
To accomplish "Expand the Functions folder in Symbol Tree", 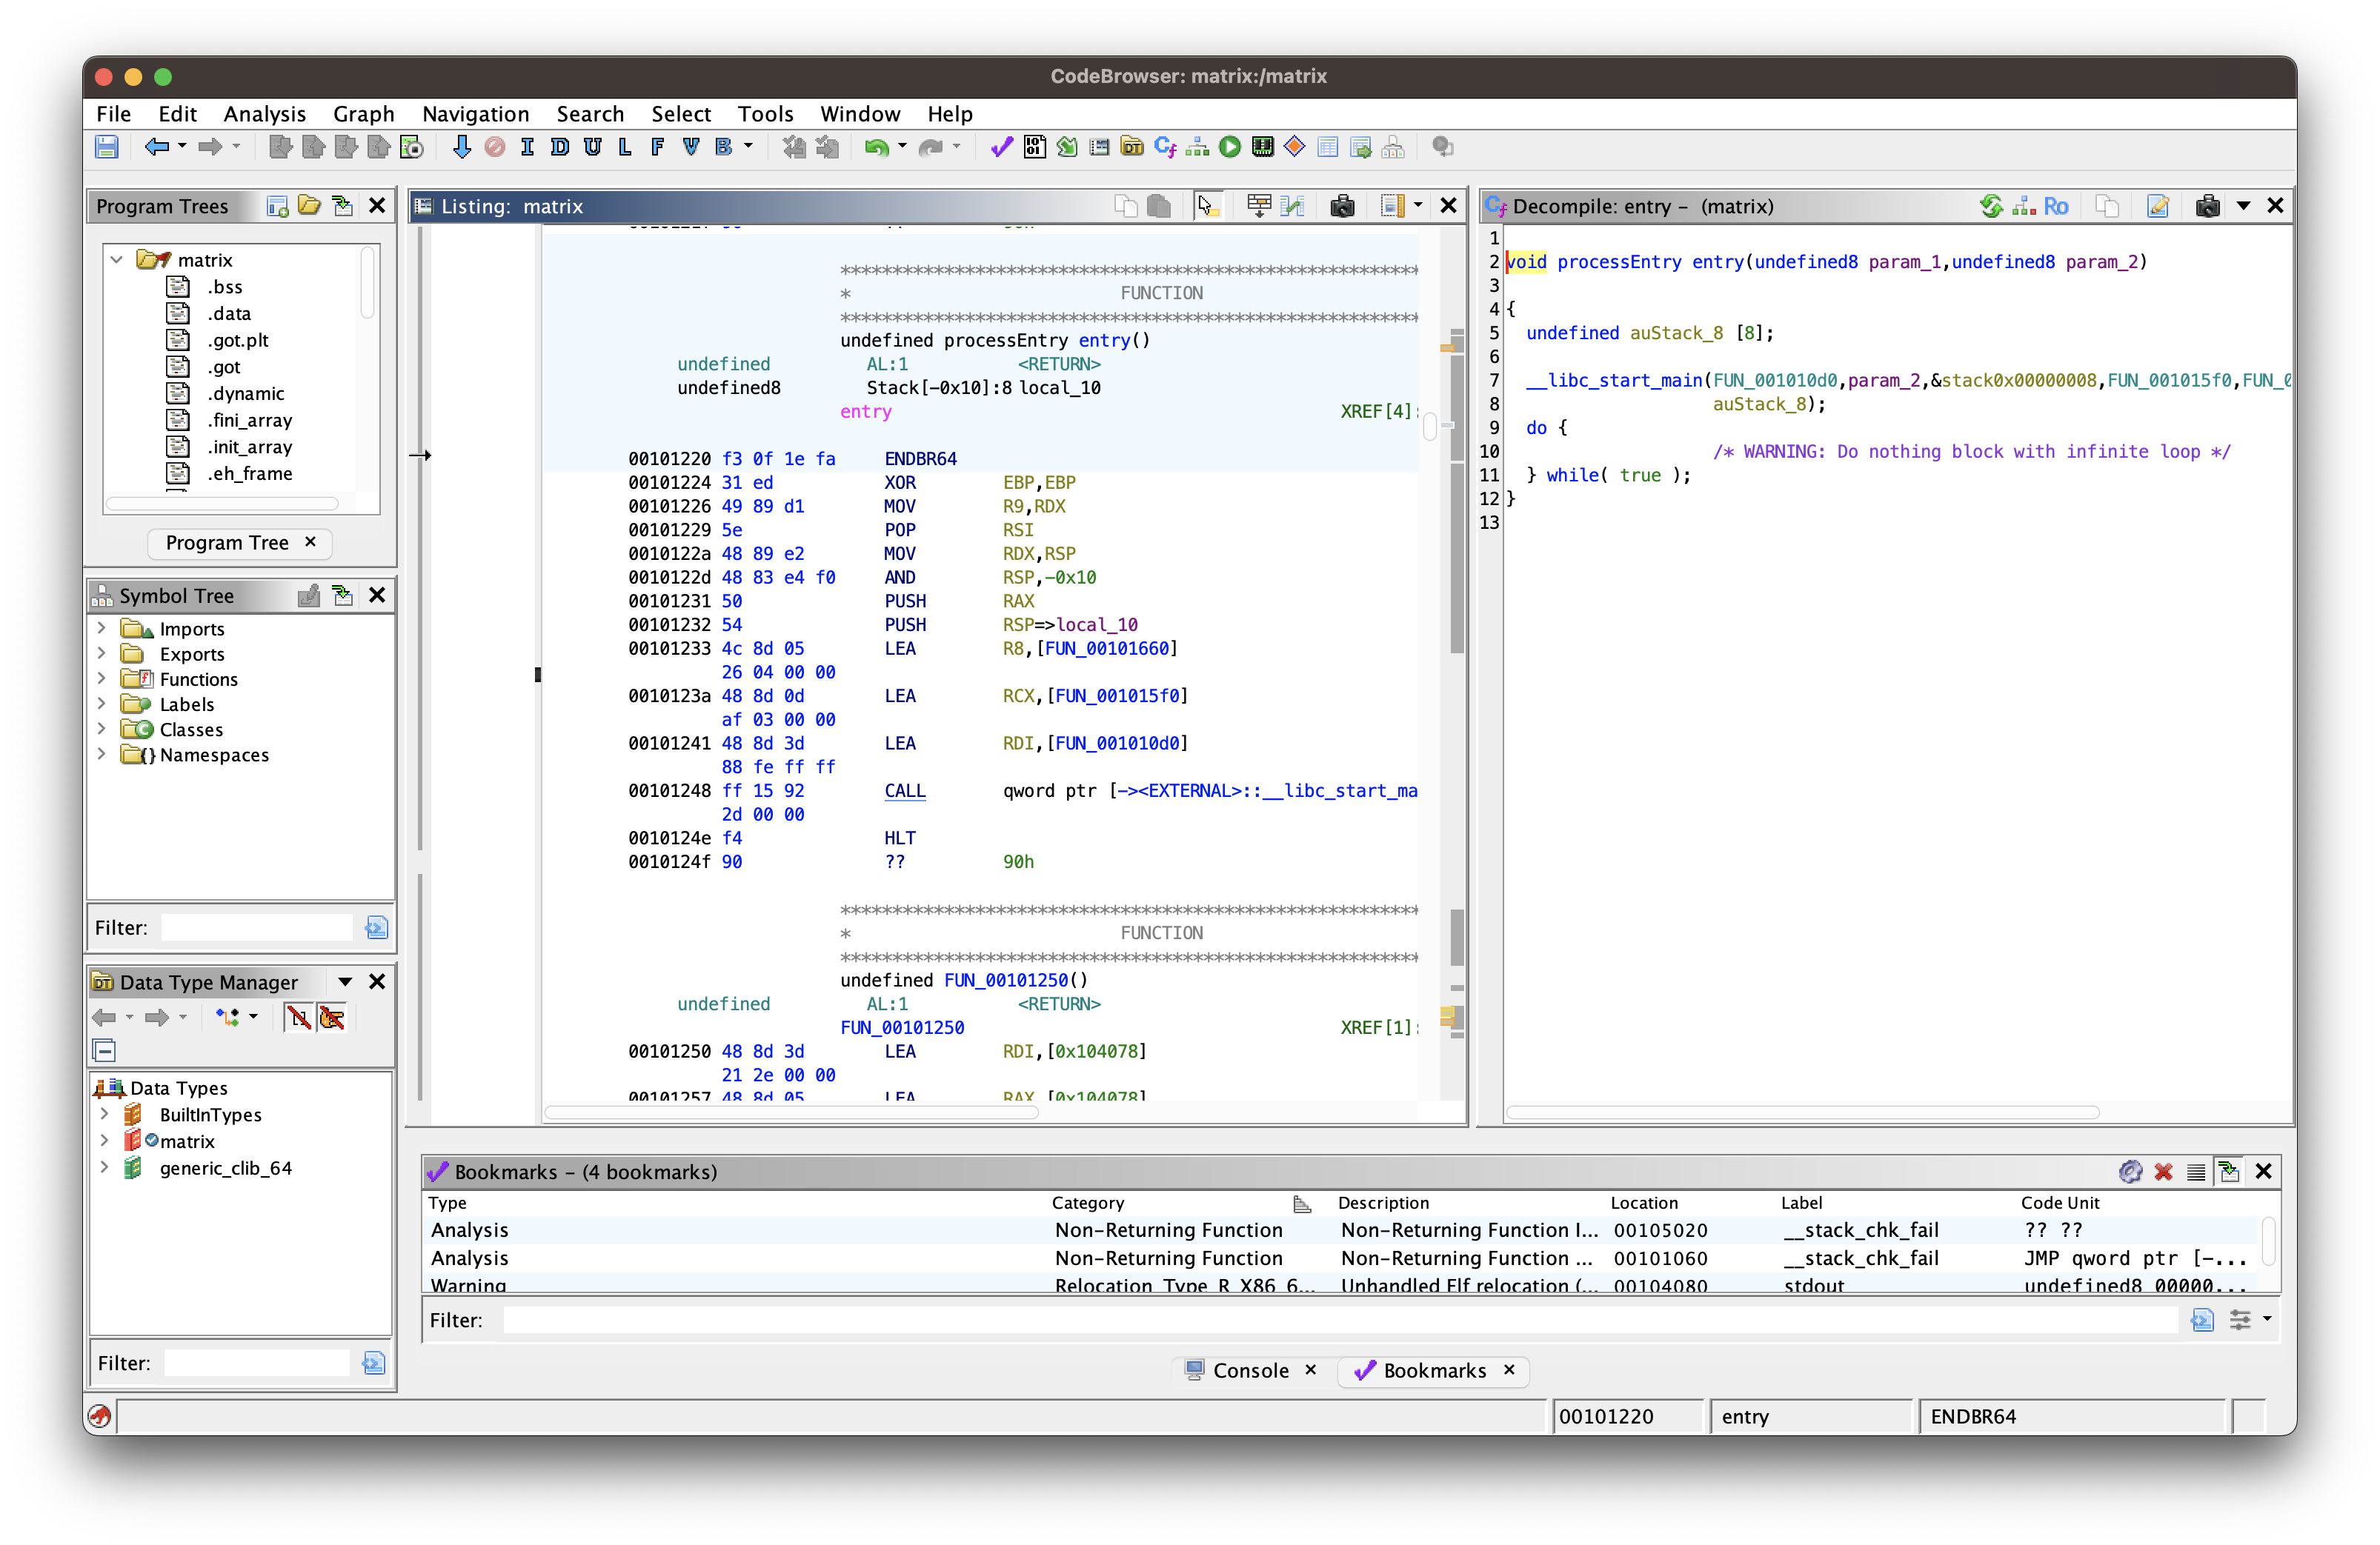I will click(x=101, y=678).
